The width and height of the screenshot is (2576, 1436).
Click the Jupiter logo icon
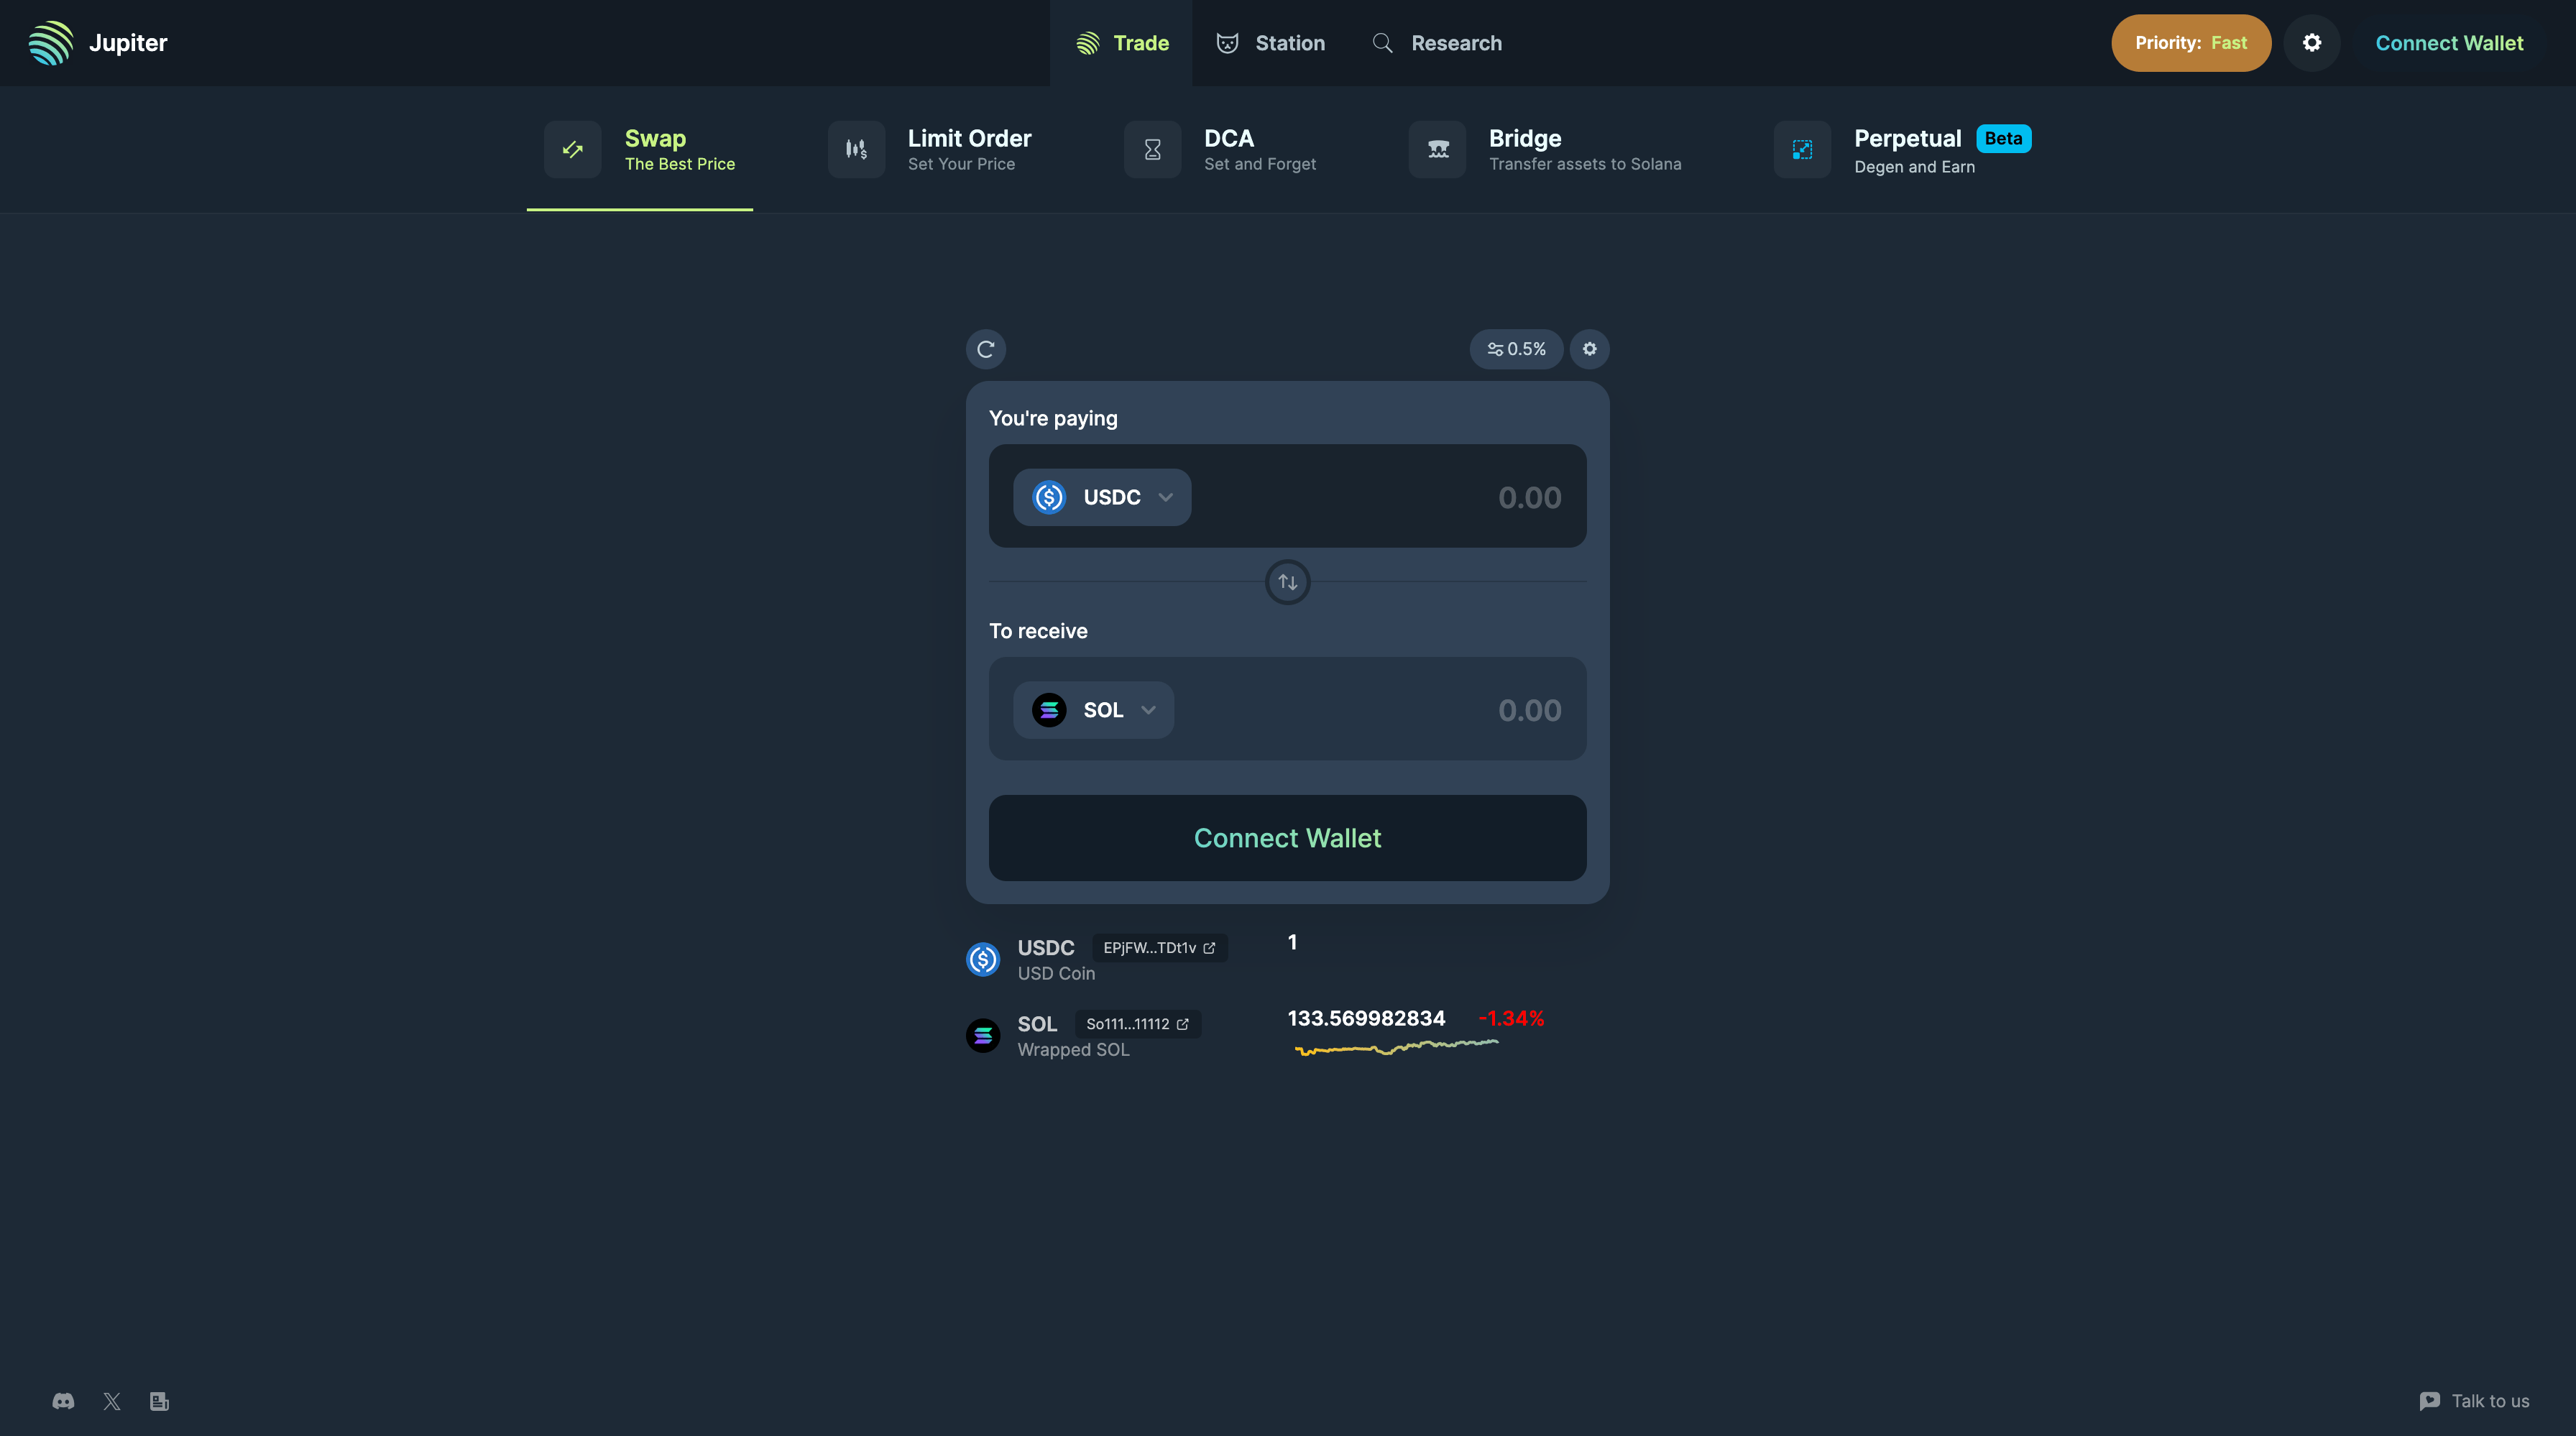(51, 43)
